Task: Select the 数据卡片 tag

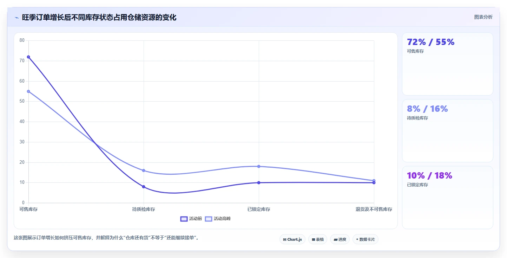Action: 366,239
